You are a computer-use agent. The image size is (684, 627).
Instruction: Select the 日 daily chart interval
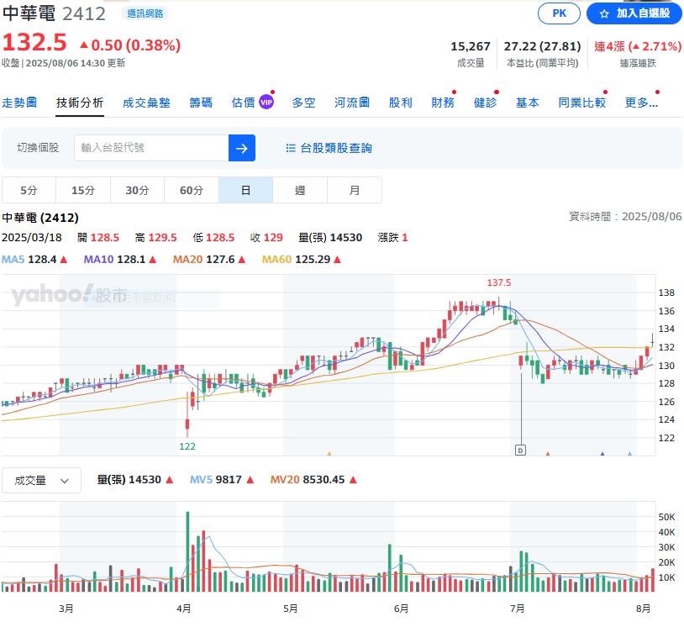point(245,190)
